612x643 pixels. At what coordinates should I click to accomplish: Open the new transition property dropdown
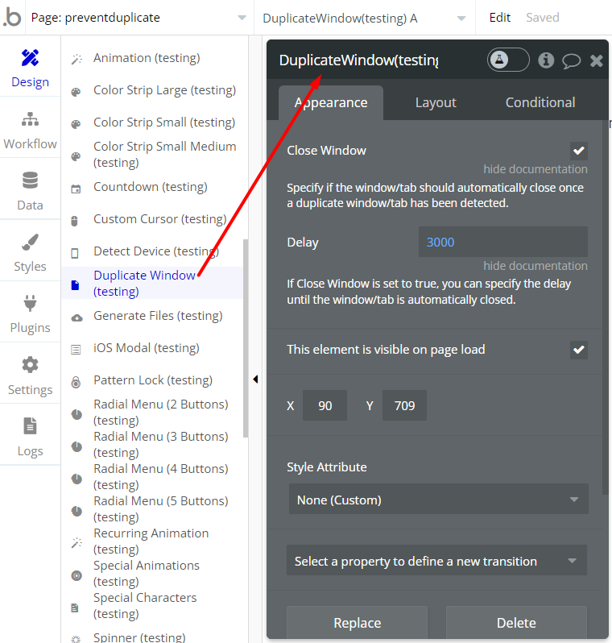(436, 561)
